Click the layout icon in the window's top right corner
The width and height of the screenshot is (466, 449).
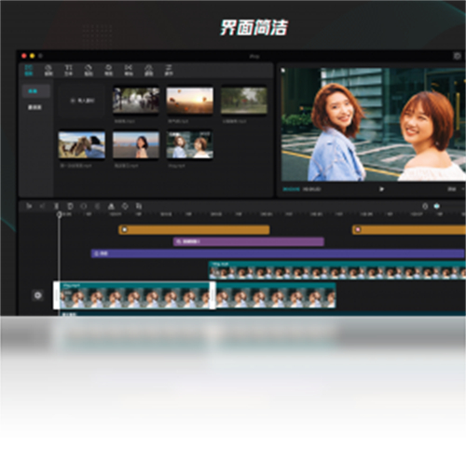[x=457, y=56]
